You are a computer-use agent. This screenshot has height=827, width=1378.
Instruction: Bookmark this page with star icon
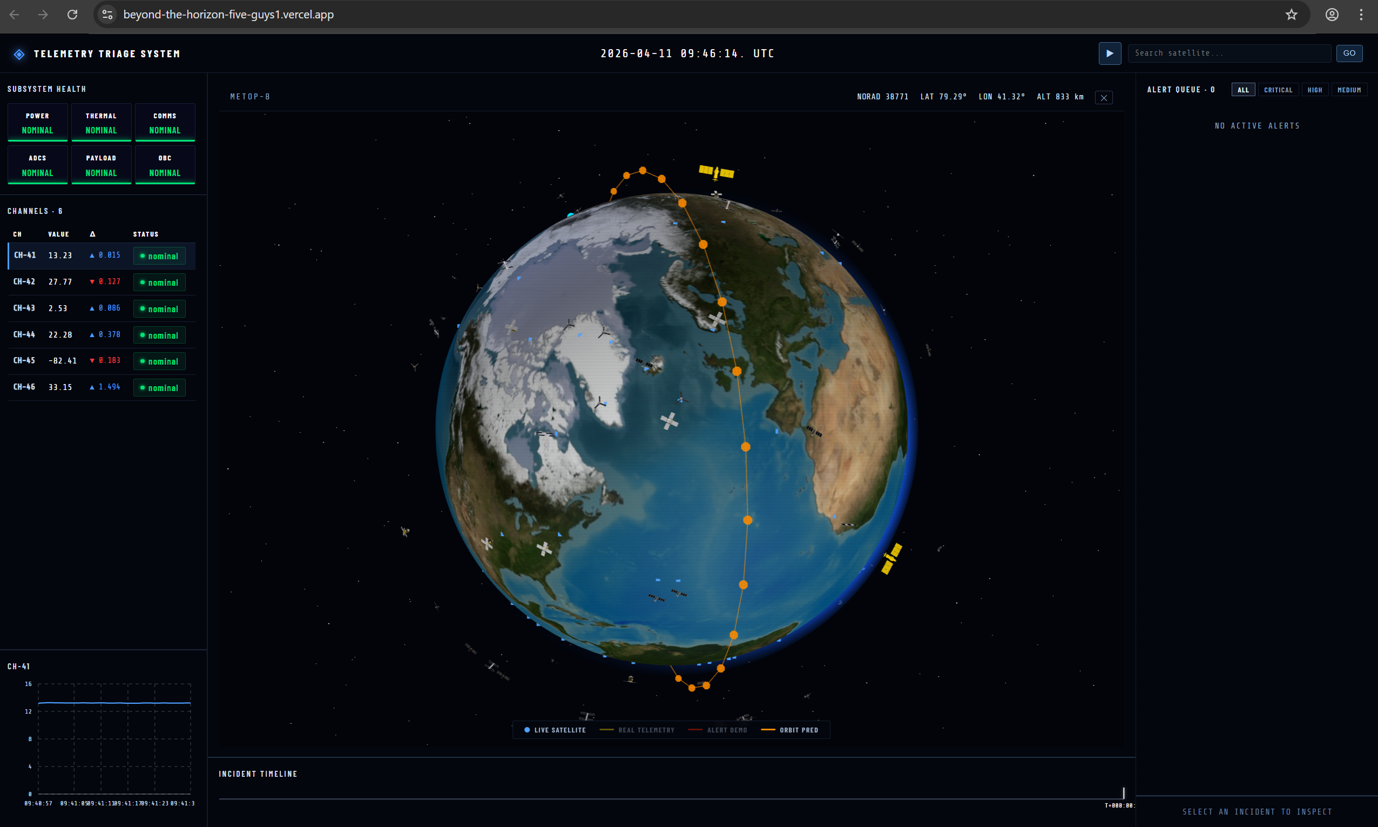(1291, 15)
